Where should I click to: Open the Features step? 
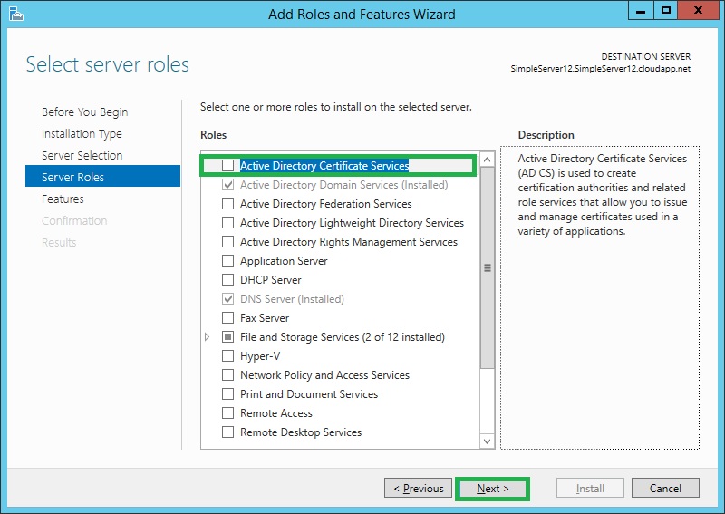pos(63,199)
